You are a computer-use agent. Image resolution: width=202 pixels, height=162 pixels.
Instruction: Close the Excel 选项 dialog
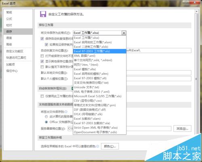click(195, 2)
